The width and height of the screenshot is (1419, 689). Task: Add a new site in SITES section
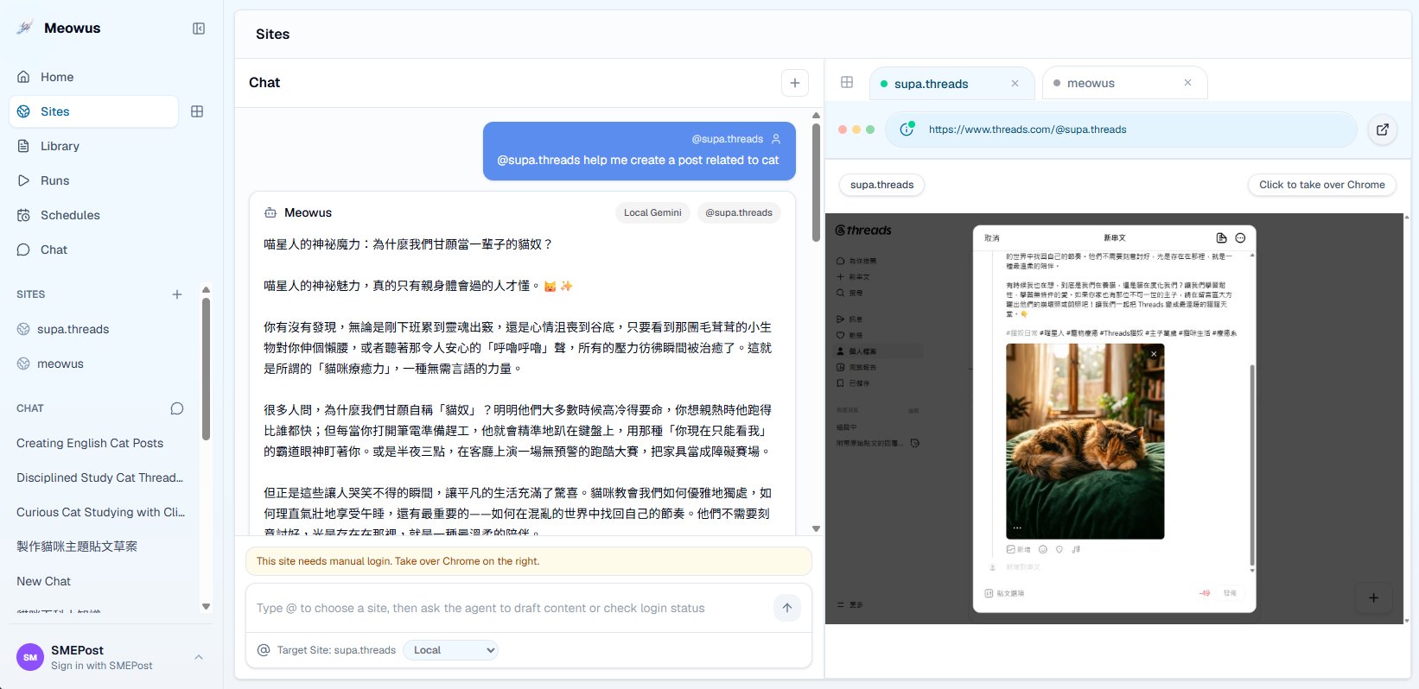[177, 294]
